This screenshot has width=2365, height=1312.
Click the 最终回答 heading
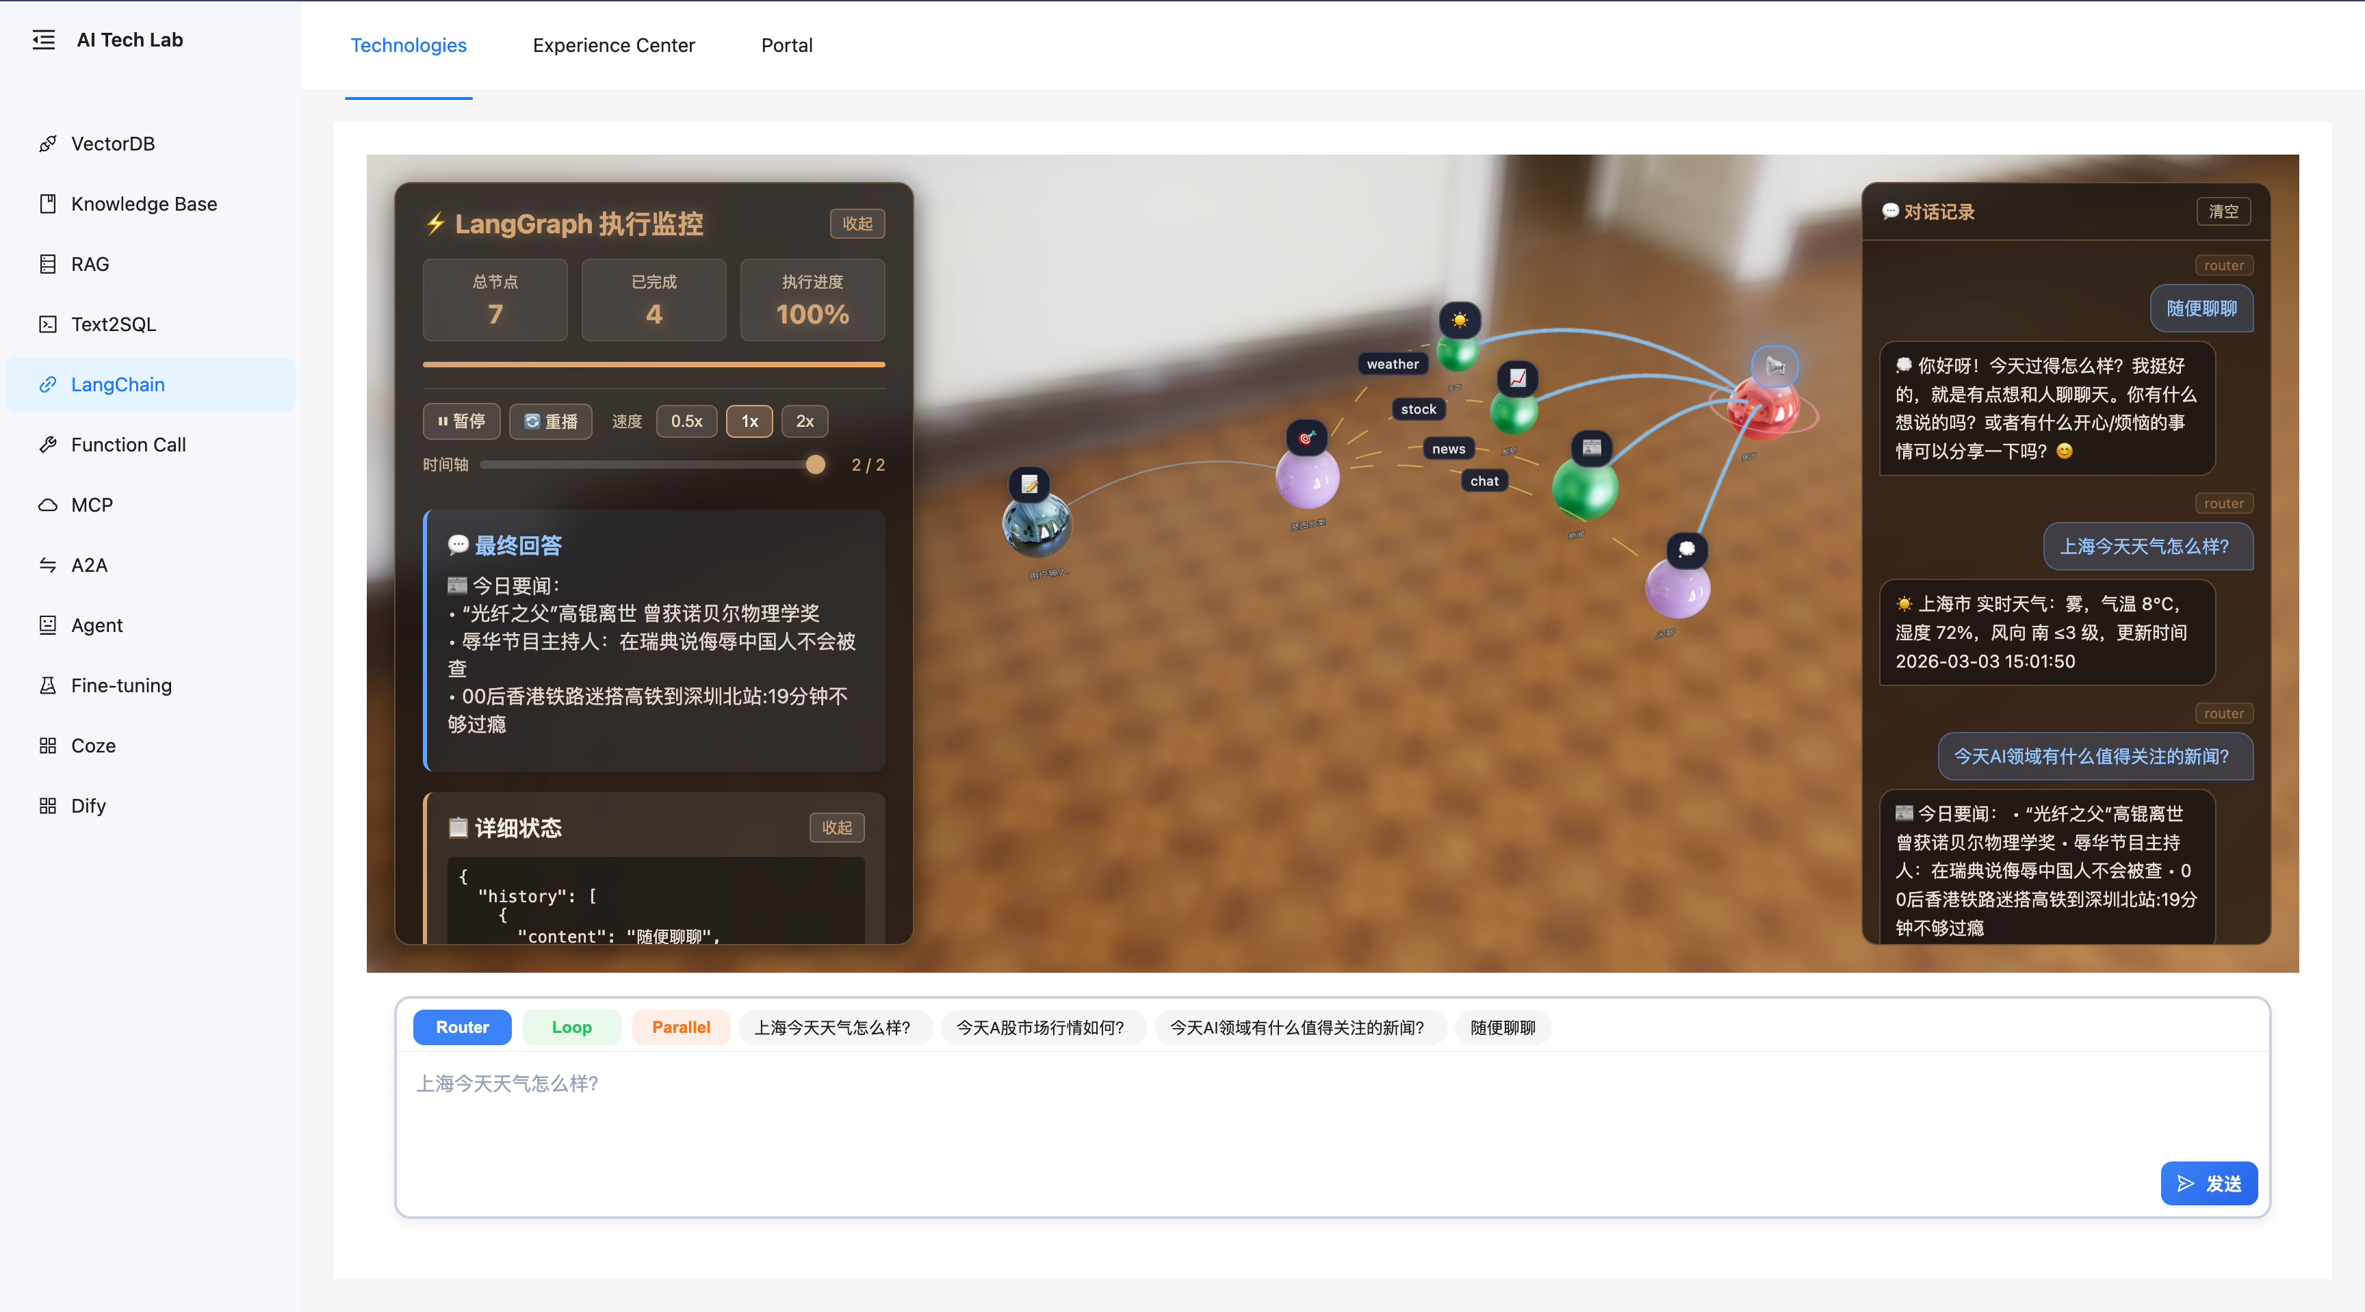click(x=505, y=545)
